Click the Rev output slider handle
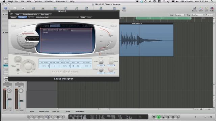The width and height of the screenshot is (216, 121). (x=106, y=47)
